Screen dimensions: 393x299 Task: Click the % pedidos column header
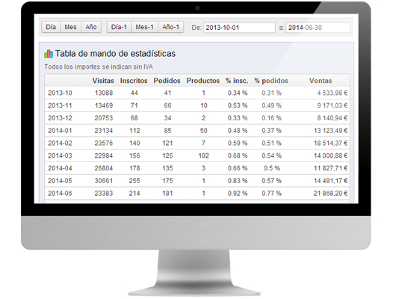(271, 81)
